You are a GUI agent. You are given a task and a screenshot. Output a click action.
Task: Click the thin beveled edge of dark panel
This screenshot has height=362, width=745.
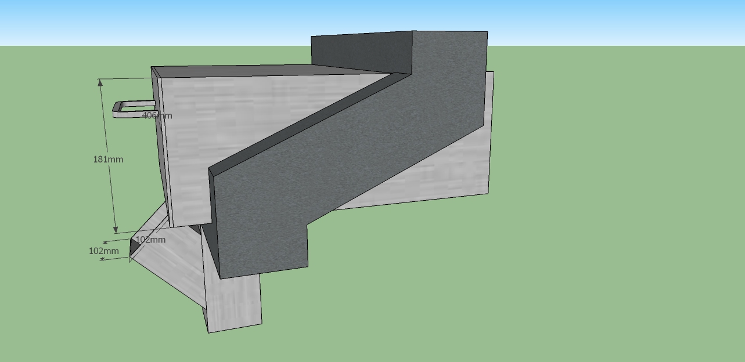point(302,122)
